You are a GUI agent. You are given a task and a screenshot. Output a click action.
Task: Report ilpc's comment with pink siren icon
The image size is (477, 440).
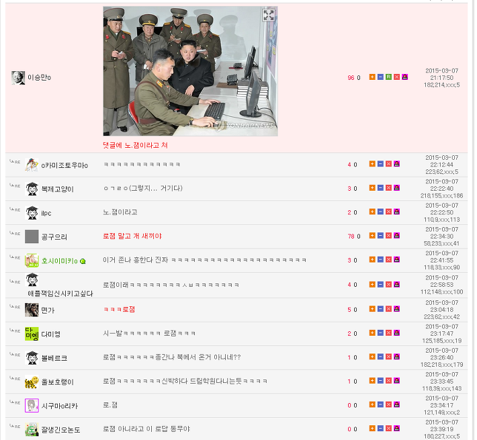(x=396, y=212)
